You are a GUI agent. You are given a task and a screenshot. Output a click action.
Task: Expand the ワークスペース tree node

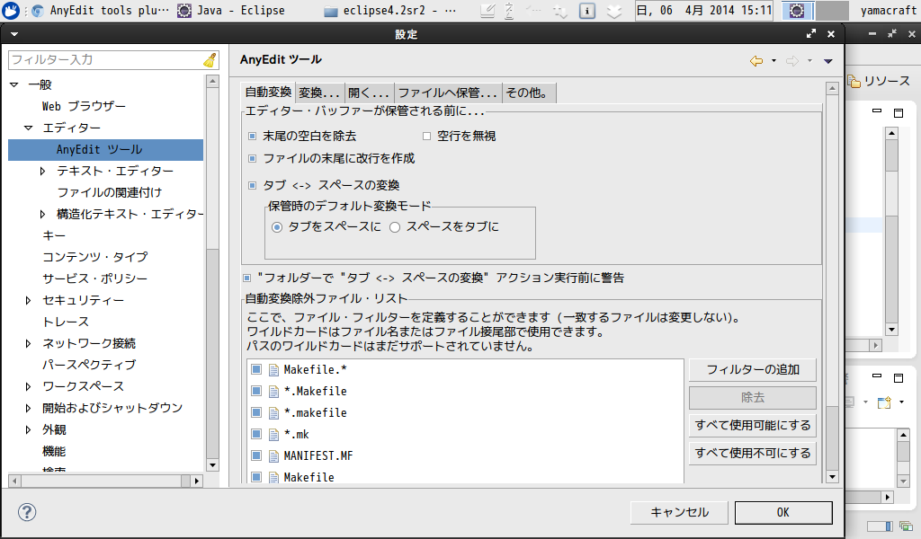pos(28,386)
